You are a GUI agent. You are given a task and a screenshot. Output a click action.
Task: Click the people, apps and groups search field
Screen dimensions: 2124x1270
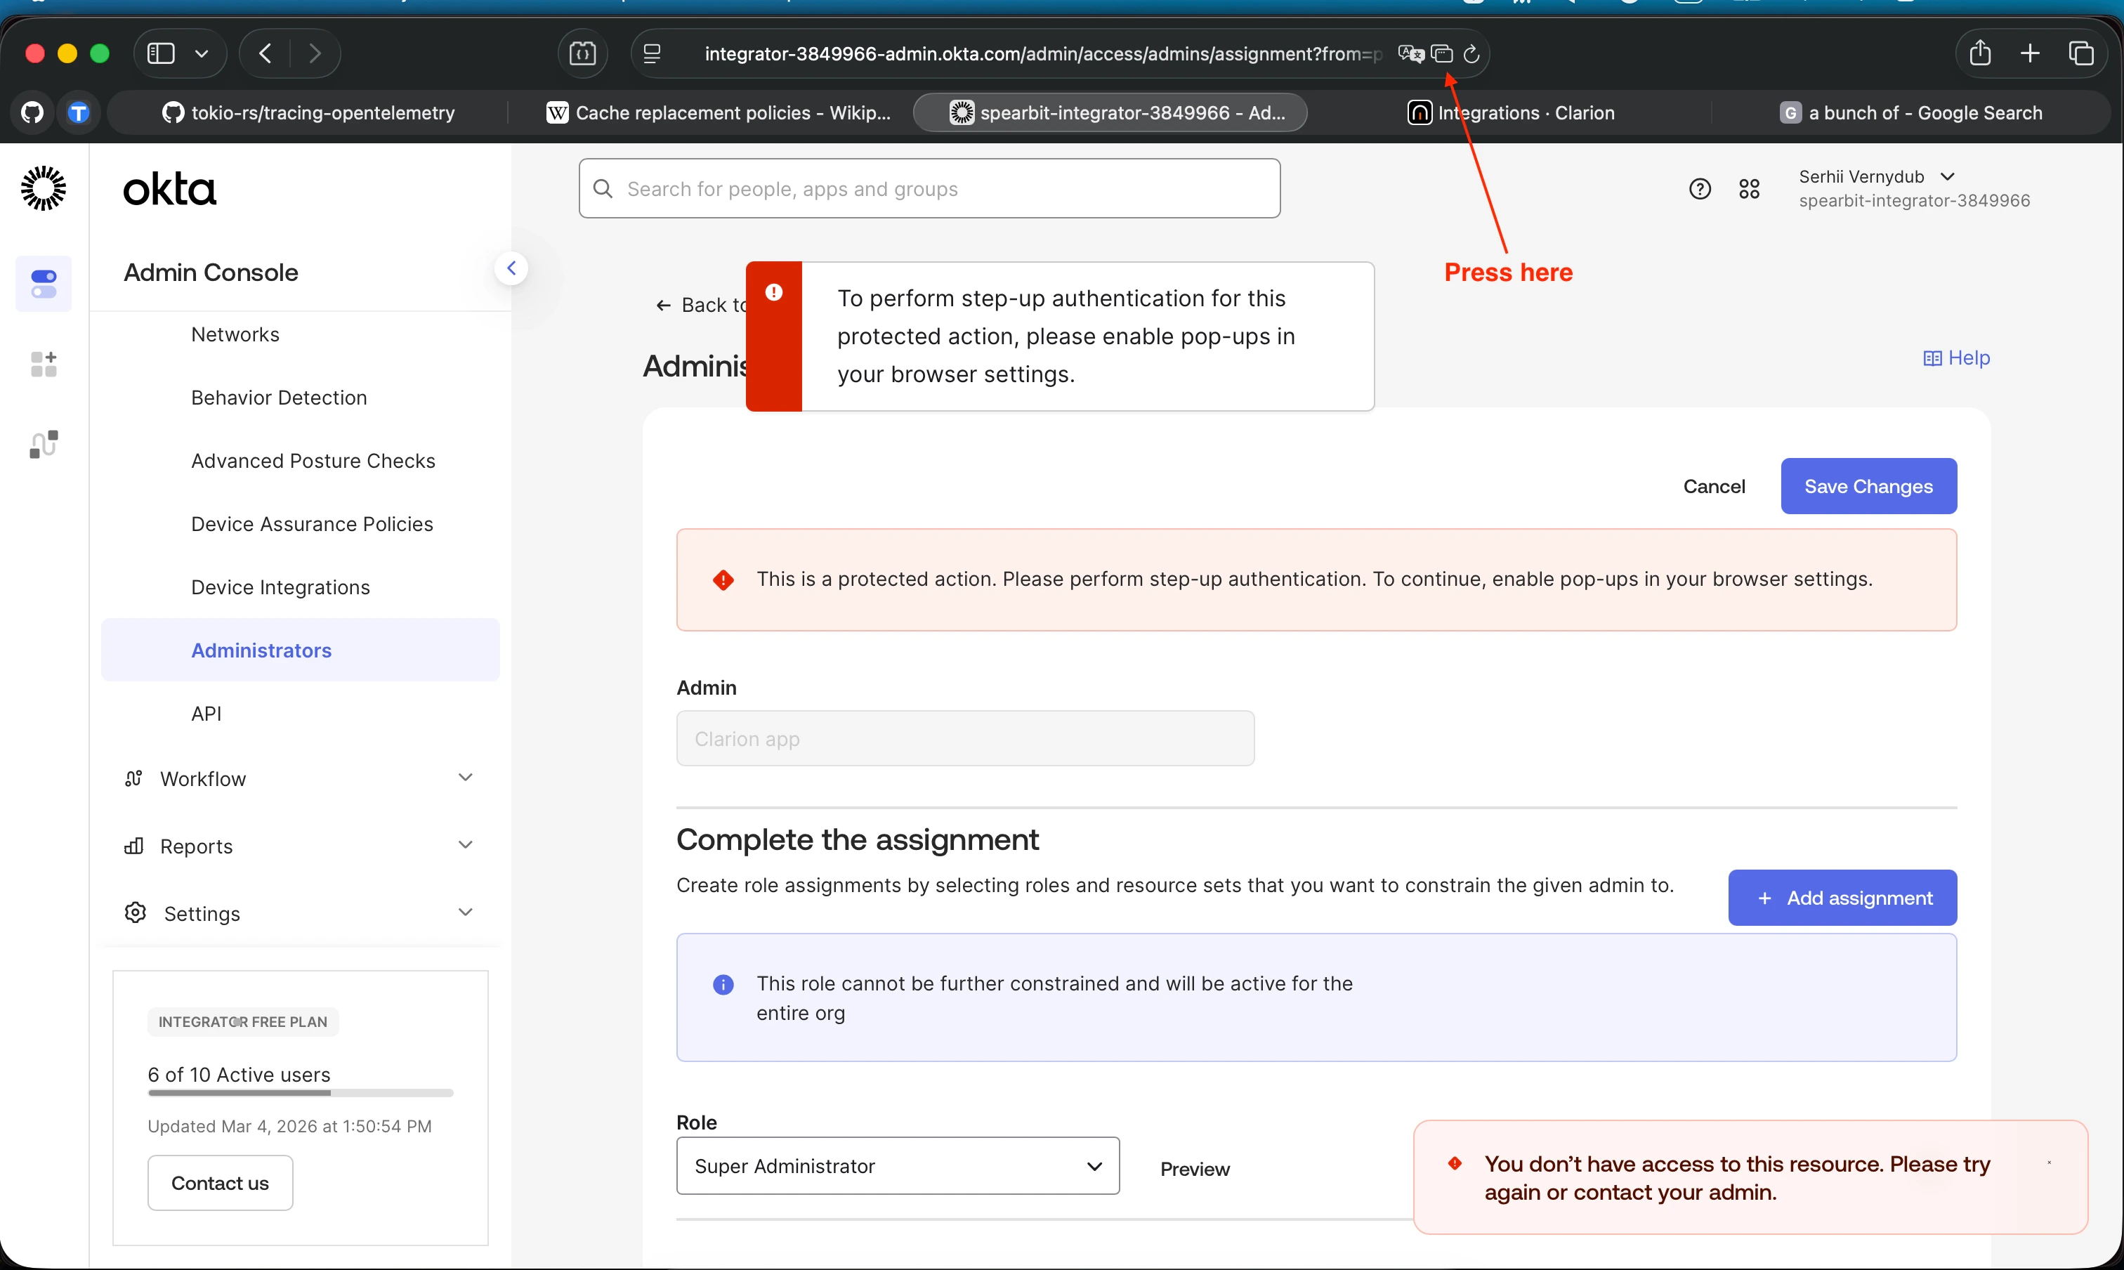point(929,188)
